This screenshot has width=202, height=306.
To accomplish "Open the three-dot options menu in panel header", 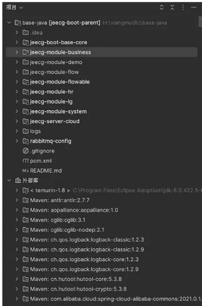I will coord(183,7).
